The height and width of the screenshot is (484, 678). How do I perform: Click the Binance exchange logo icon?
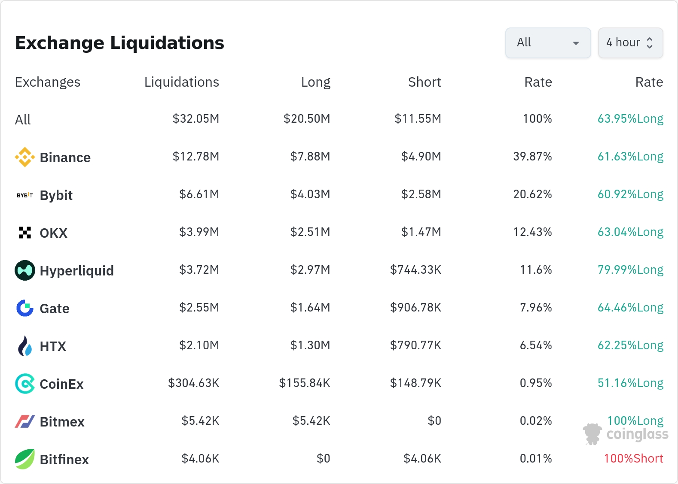point(25,157)
